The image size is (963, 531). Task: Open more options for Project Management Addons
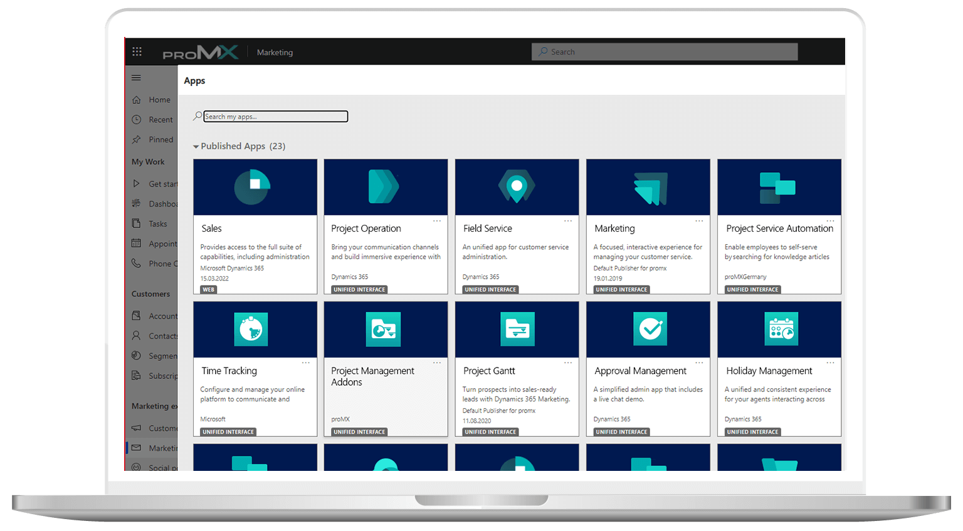pyautogui.click(x=437, y=363)
